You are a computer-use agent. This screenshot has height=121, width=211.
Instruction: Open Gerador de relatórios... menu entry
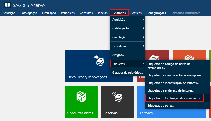click(x=127, y=73)
